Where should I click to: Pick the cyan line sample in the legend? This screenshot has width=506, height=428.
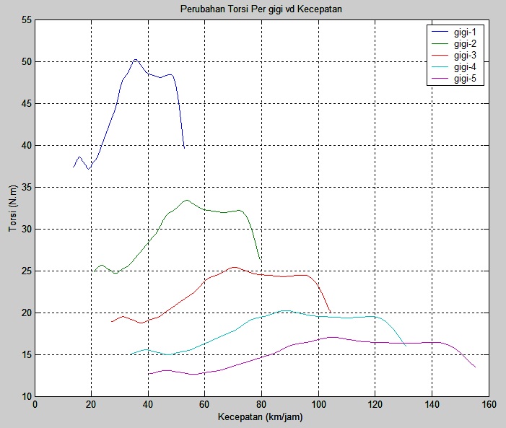click(440, 67)
